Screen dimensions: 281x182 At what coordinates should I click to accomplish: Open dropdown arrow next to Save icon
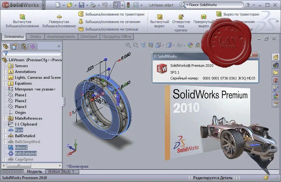pyautogui.click(x=87, y=6)
